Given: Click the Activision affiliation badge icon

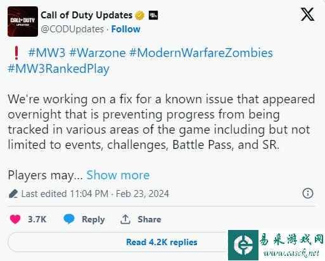Looking at the screenshot, I should pyautogui.click(x=153, y=15).
